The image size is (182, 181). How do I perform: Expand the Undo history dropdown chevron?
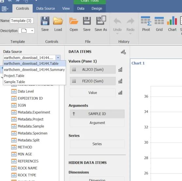(117, 34)
